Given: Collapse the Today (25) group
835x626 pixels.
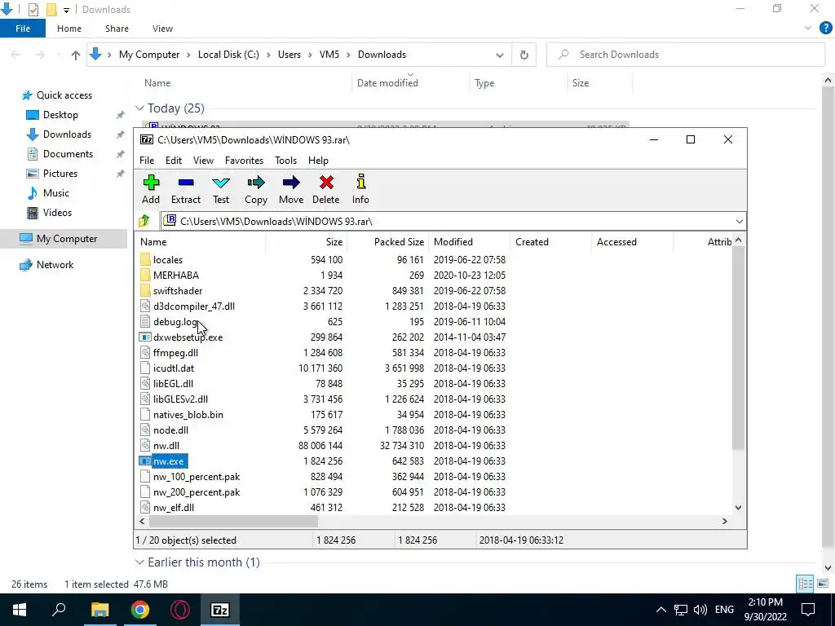Looking at the screenshot, I should [x=140, y=108].
